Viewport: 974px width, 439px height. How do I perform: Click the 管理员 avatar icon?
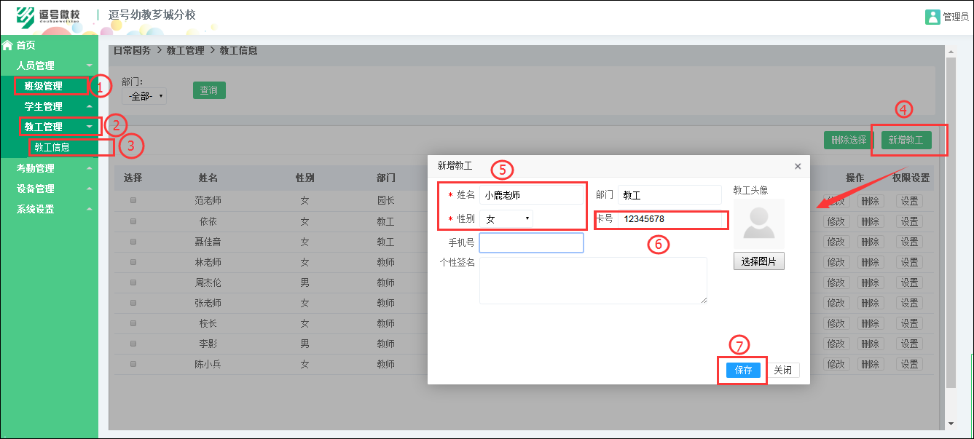click(932, 16)
